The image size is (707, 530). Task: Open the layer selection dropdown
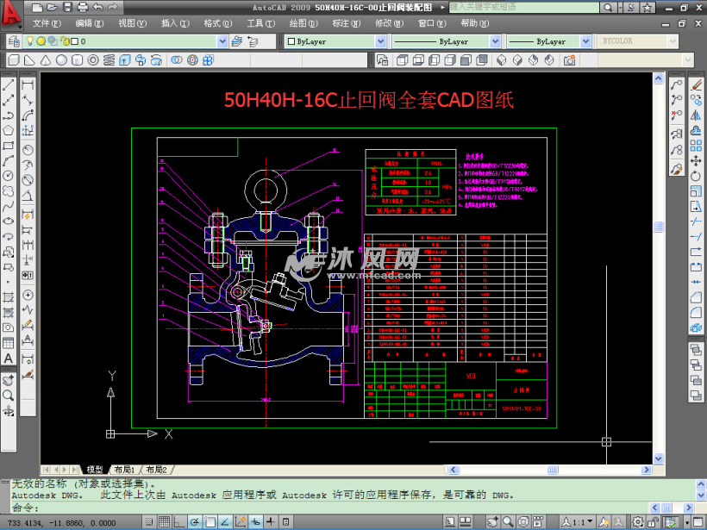pos(224,41)
